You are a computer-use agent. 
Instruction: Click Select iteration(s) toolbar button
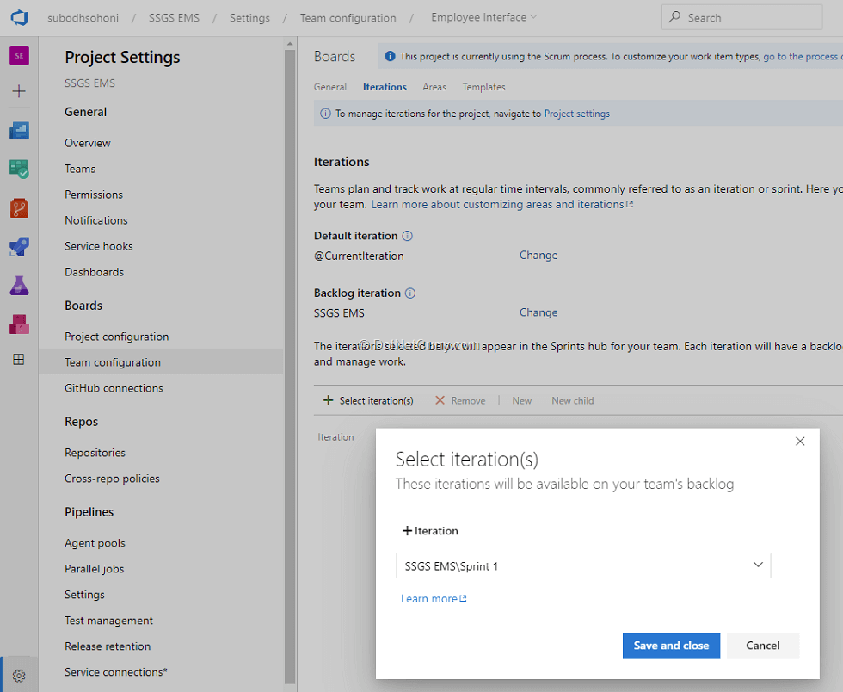[368, 401]
